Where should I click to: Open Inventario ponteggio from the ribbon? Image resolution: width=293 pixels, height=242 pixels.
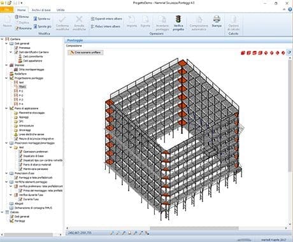click(x=162, y=23)
